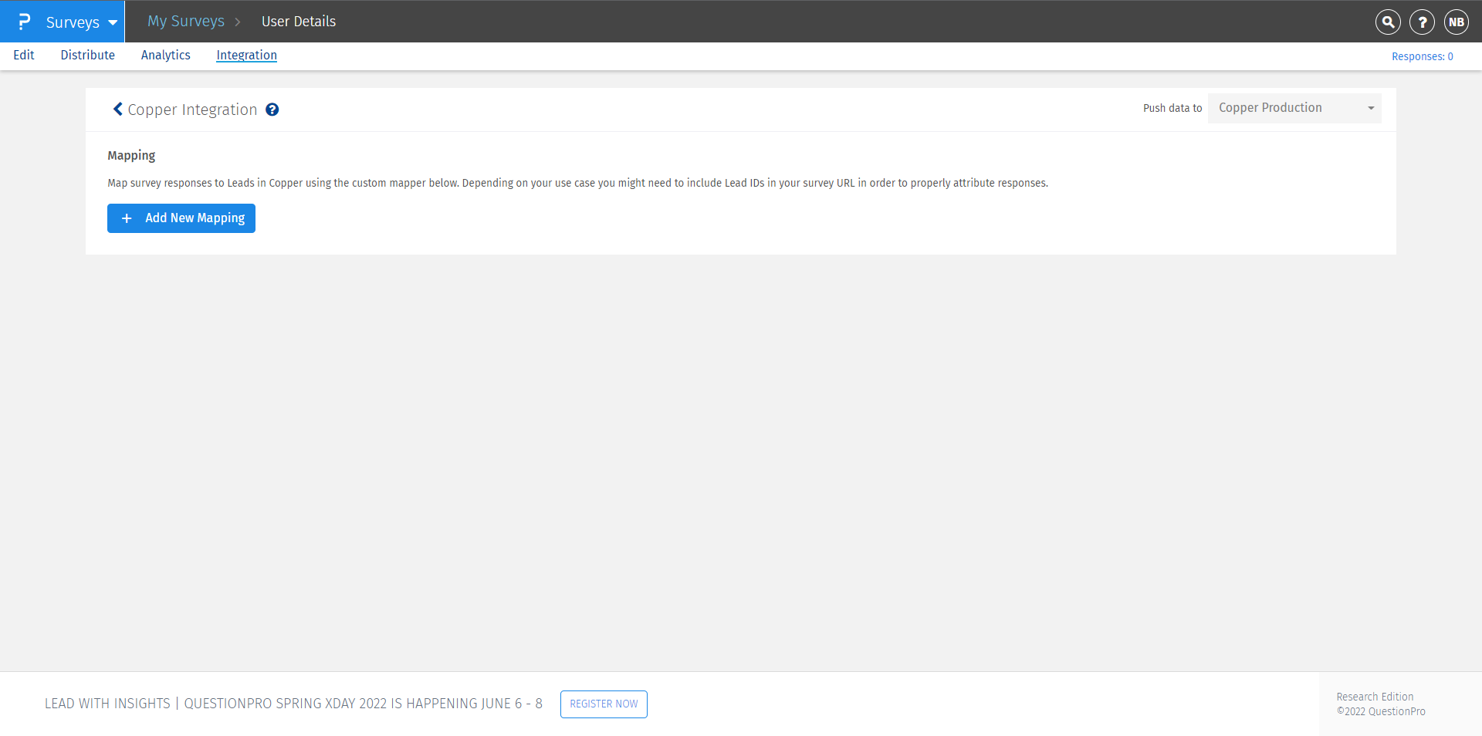Click the Copper Production dropdown arrow

tap(1372, 108)
